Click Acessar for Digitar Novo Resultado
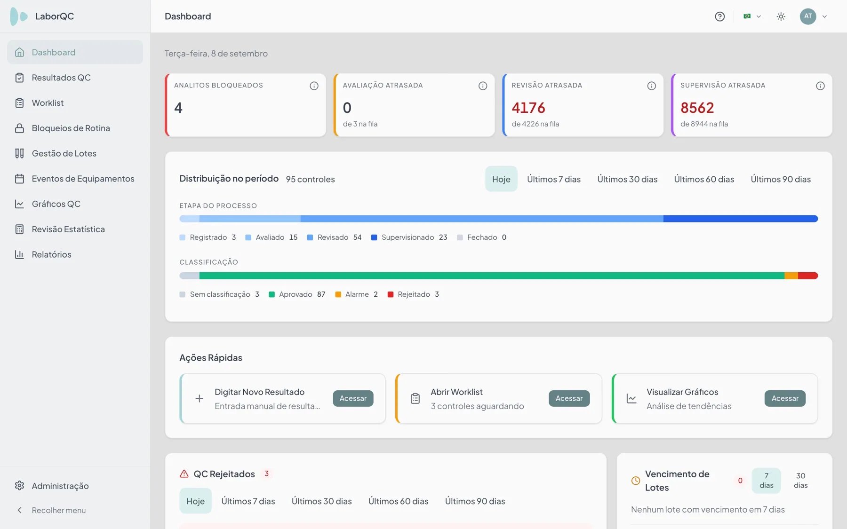The height and width of the screenshot is (529, 847). [353, 398]
